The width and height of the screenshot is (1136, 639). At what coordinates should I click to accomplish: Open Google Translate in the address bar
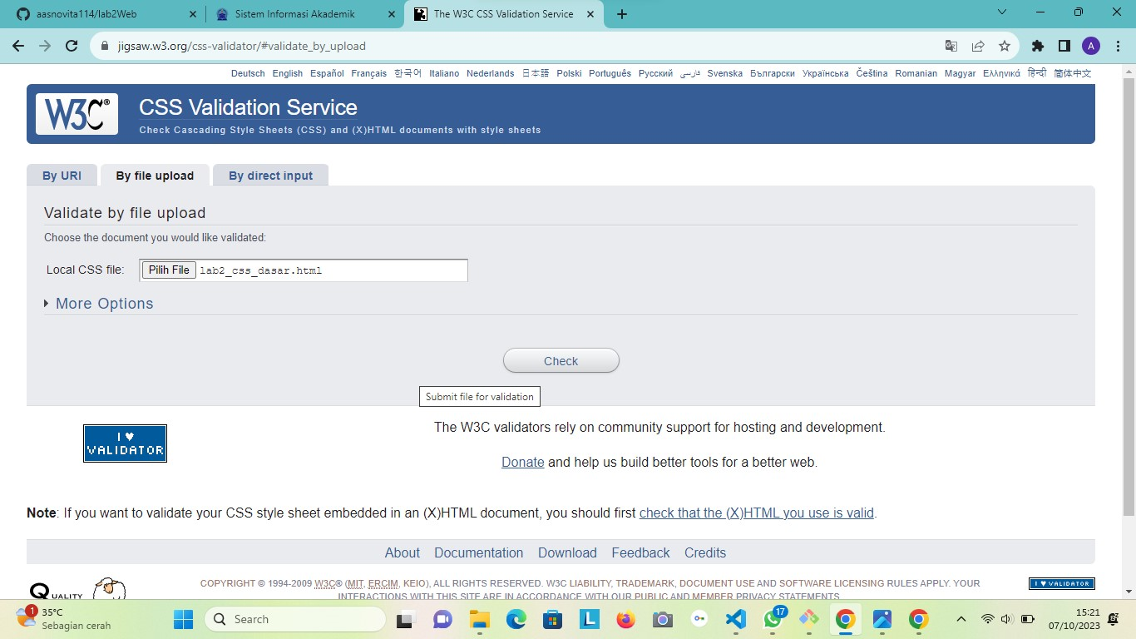click(x=951, y=47)
